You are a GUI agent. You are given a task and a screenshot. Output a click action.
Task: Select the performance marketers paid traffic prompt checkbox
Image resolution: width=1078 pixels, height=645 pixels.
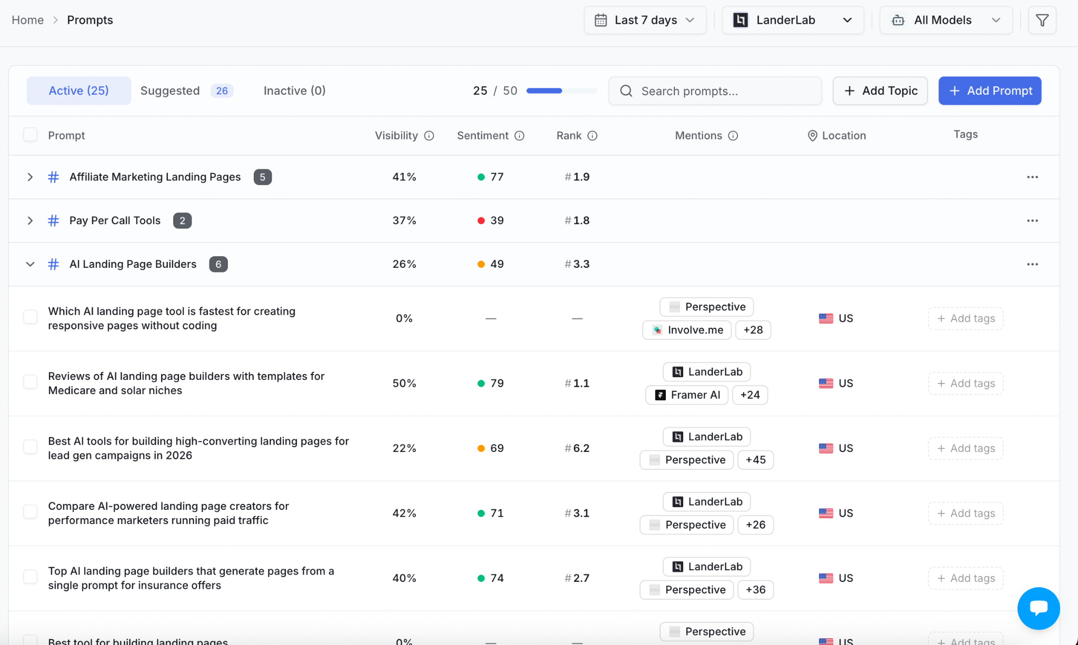[x=31, y=512]
